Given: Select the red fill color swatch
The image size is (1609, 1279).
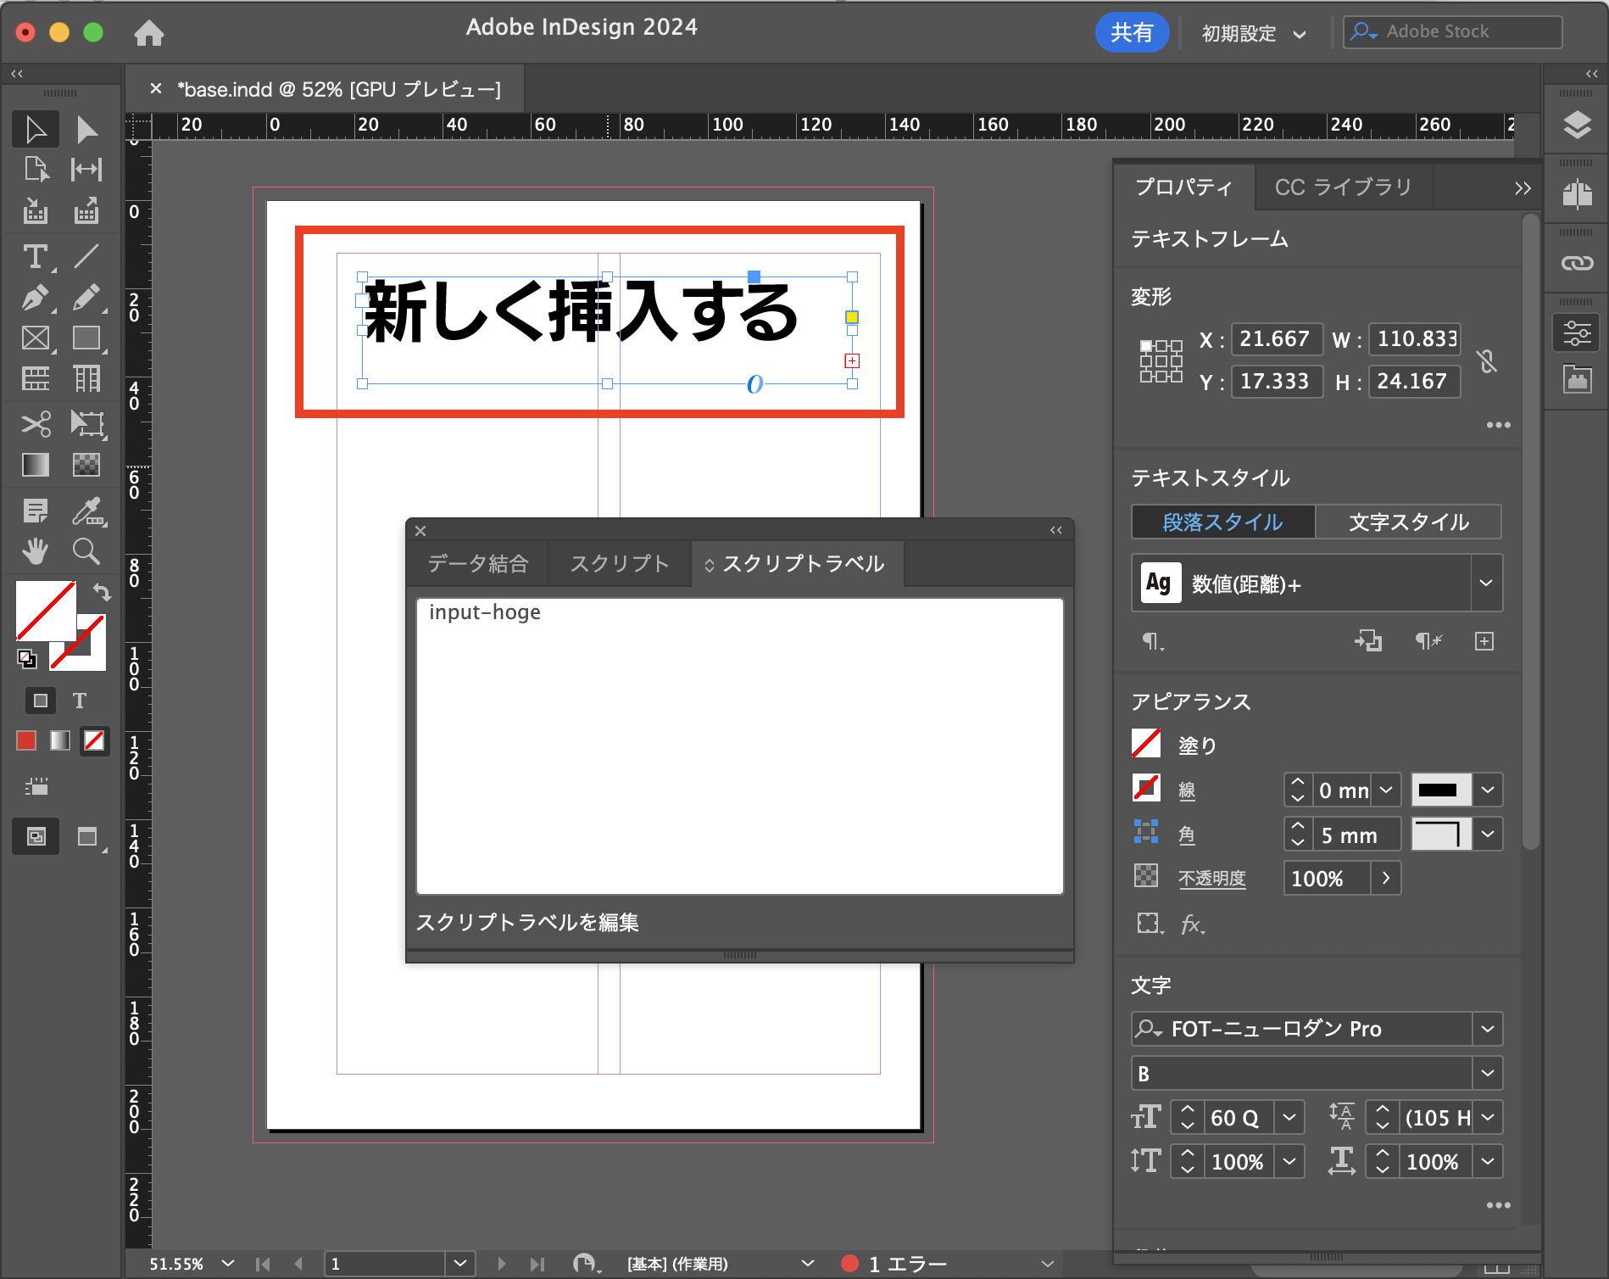Looking at the screenshot, I should tap(25, 740).
